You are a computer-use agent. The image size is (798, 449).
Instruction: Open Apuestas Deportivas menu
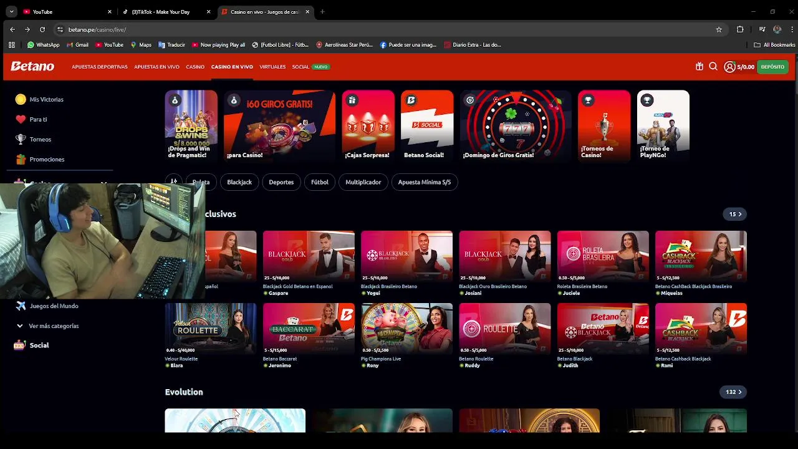[x=100, y=67]
